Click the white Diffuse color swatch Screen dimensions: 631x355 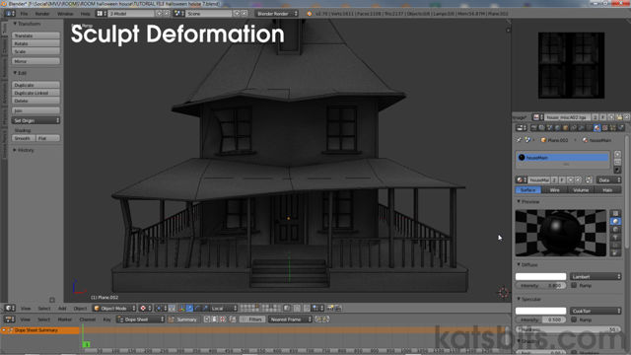click(540, 276)
